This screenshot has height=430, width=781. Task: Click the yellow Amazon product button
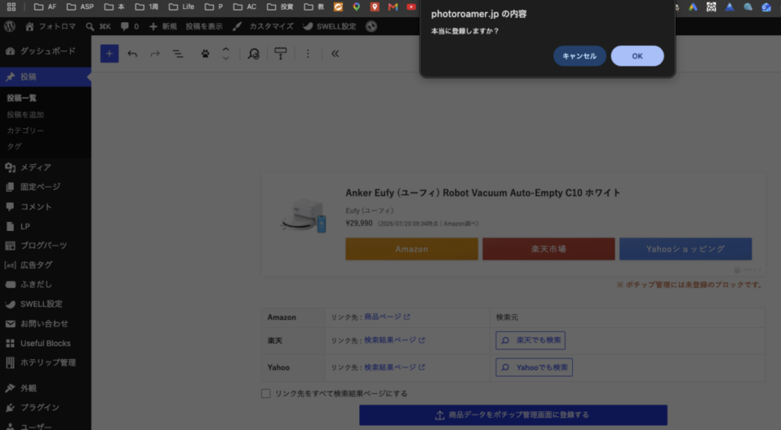coord(411,249)
